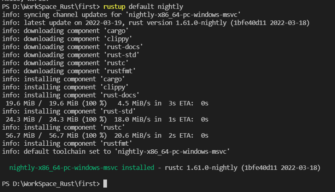Click the 56.7 MiB progress line

(x=107, y=135)
